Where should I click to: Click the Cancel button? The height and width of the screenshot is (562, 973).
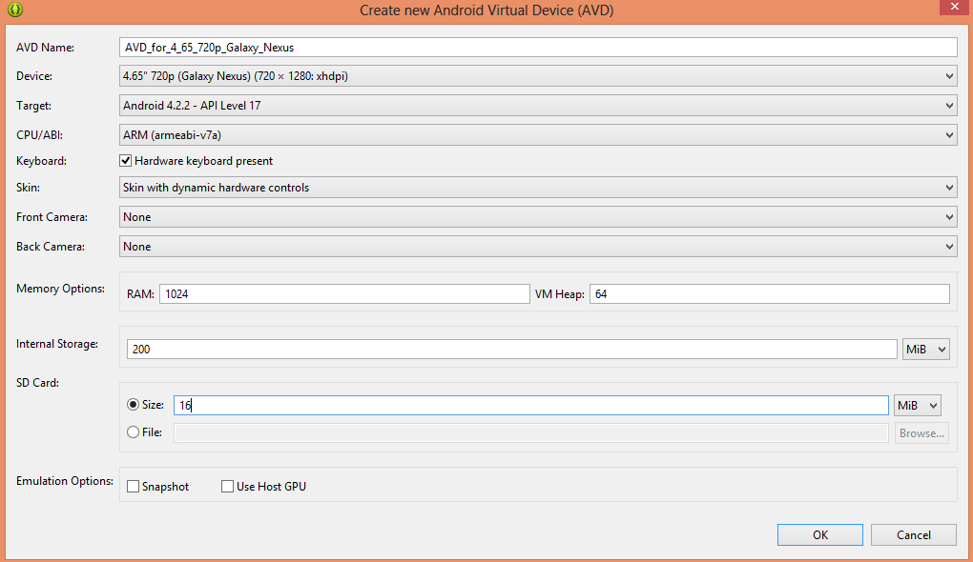914,534
